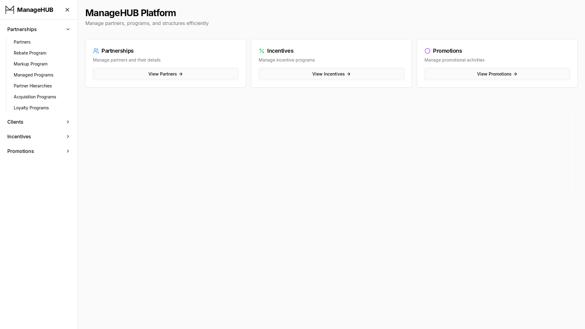
Task: Expand the Clients sidebar section
Action: click(39, 122)
